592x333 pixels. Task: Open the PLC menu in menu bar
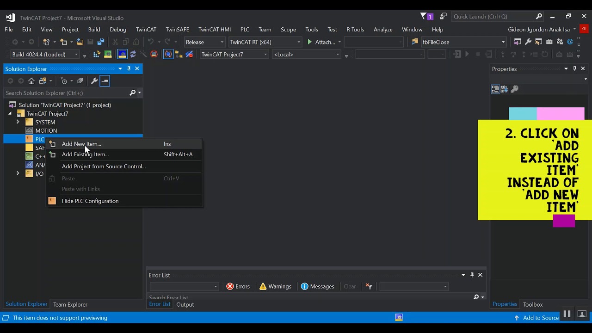245,30
